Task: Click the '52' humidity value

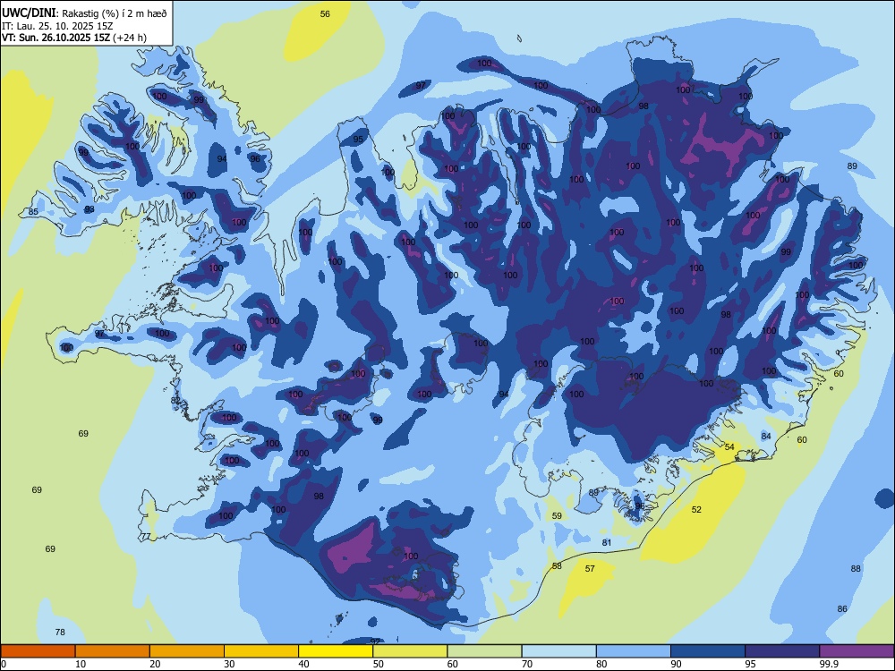Action: 696,510
